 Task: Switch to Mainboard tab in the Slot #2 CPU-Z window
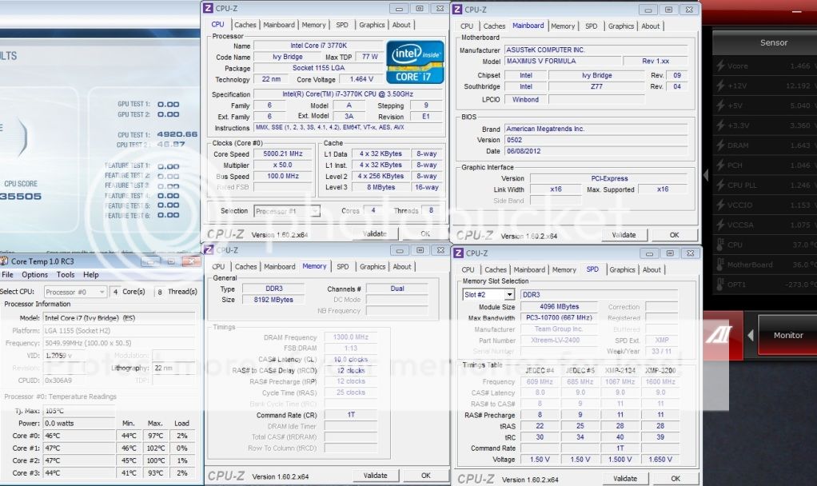(x=529, y=270)
